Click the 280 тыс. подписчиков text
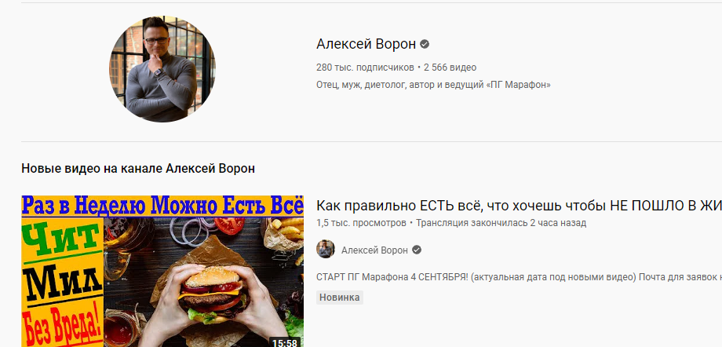The width and height of the screenshot is (722, 347). [x=365, y=68]
